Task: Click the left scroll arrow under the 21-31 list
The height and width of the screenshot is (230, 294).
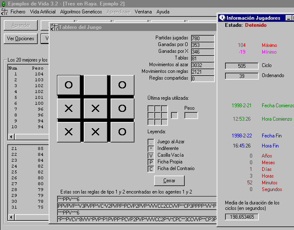Action: pos(11,217)
